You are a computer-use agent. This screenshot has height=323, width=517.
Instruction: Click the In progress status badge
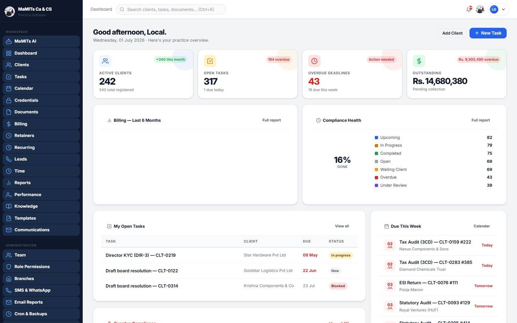pyautogui.click(x=341, y=255)
